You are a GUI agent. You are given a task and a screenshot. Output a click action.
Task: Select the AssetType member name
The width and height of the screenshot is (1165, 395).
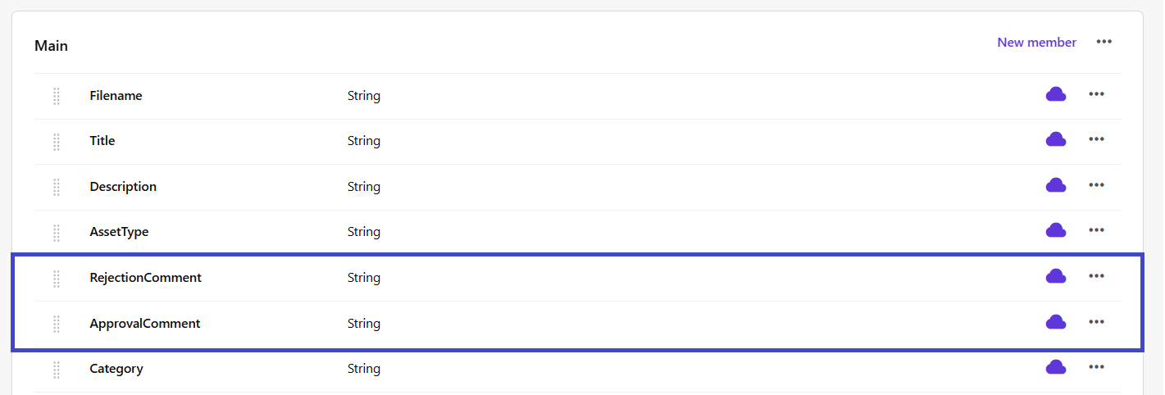click(x=119, y=232)
